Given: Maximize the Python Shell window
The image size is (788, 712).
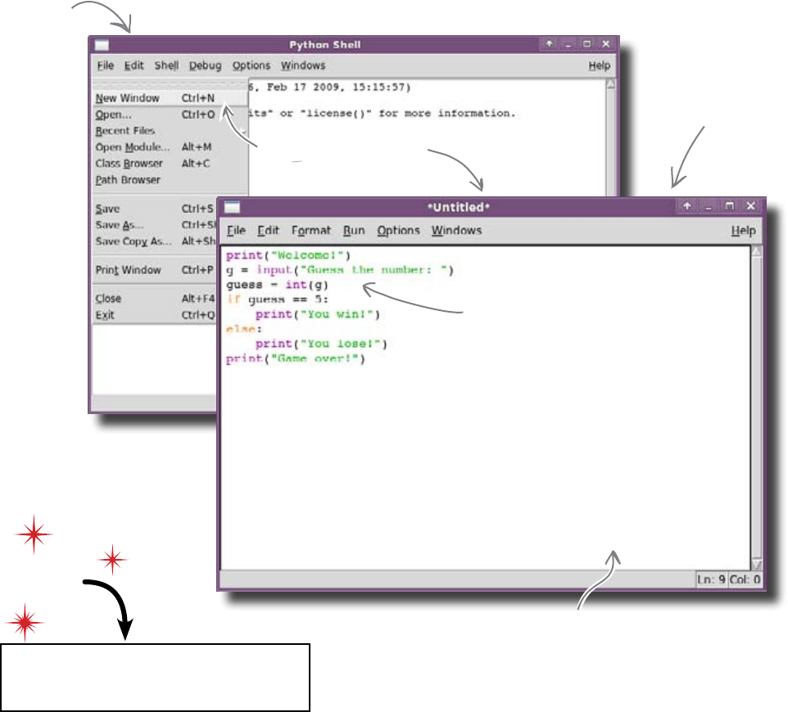Looking at the screenshot, I should 587,44.
